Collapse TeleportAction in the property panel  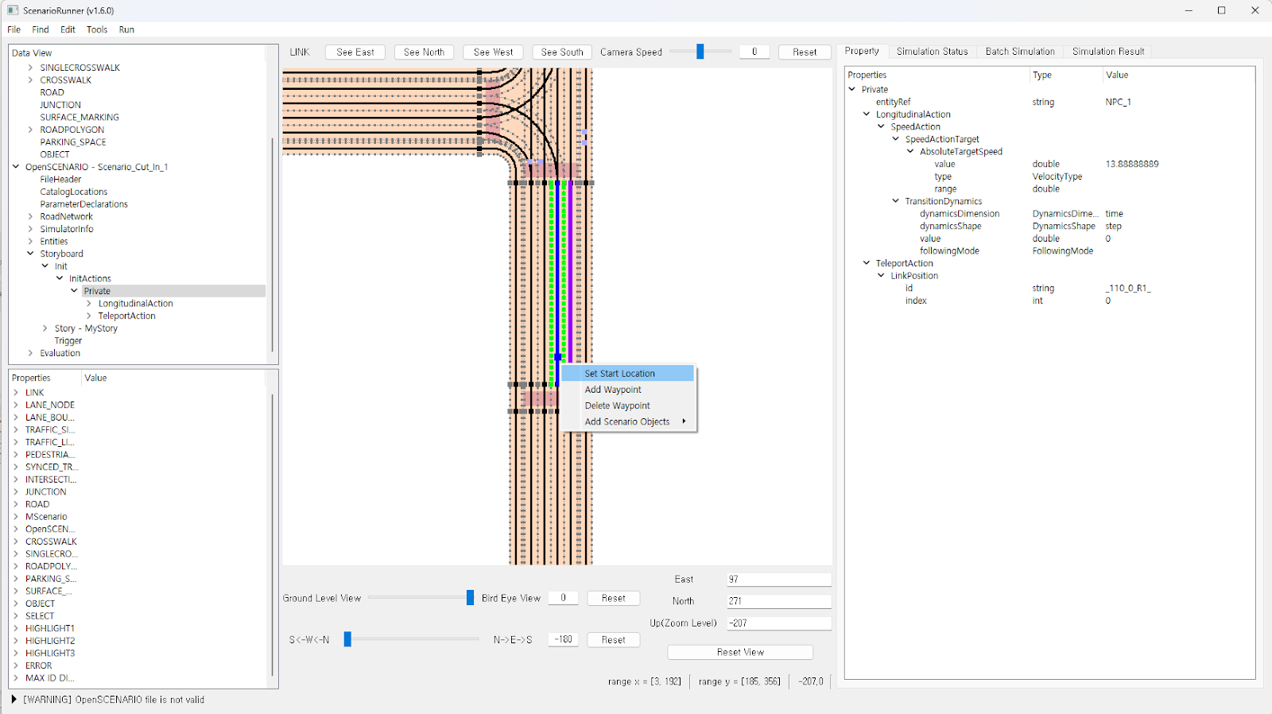point(867,263)
